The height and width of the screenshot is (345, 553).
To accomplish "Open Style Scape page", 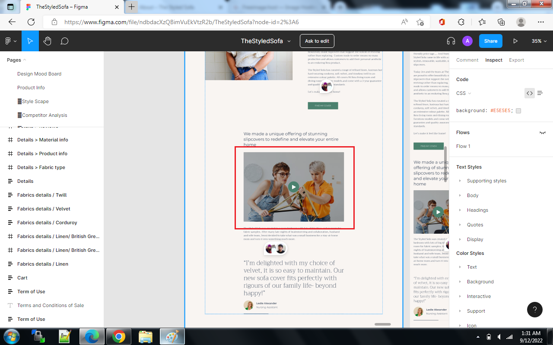I will click(33, 101).
